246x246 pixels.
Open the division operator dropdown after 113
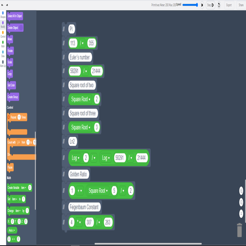point(82,43)
